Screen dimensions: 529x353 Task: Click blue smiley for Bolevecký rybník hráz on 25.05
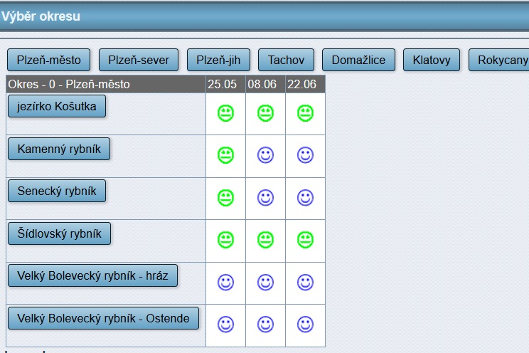[225, 283]
